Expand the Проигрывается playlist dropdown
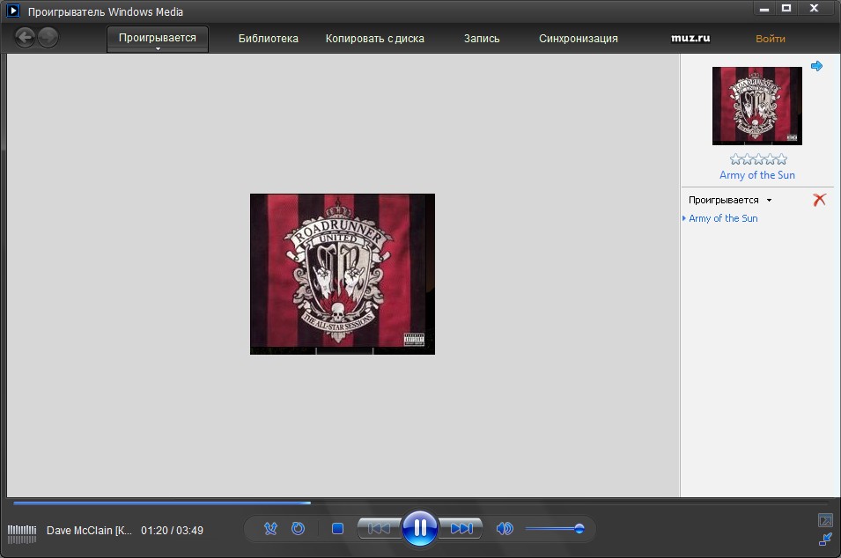 769,201
